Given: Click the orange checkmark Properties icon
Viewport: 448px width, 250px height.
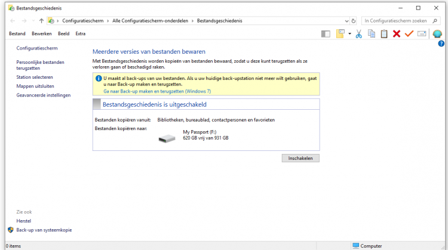Looking at the screenshot, I should [409, 34].
